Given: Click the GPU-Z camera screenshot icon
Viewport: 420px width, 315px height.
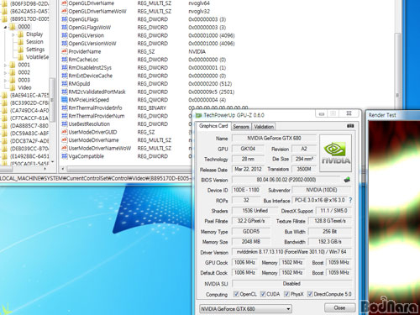Looking at the screenshot, I should coord(350,126).
